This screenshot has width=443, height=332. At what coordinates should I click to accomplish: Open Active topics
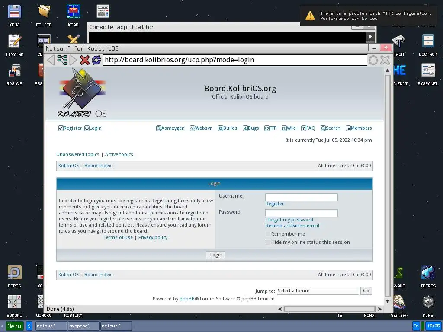(119, 154)
